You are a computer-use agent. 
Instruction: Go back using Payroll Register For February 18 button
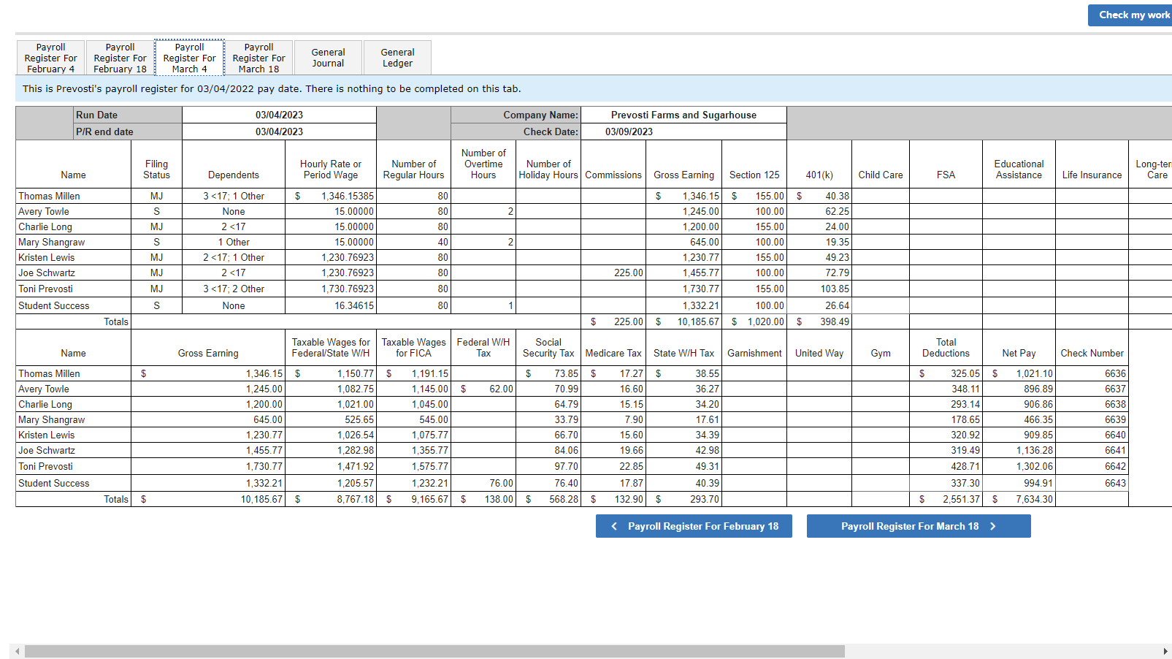(694, 526)
